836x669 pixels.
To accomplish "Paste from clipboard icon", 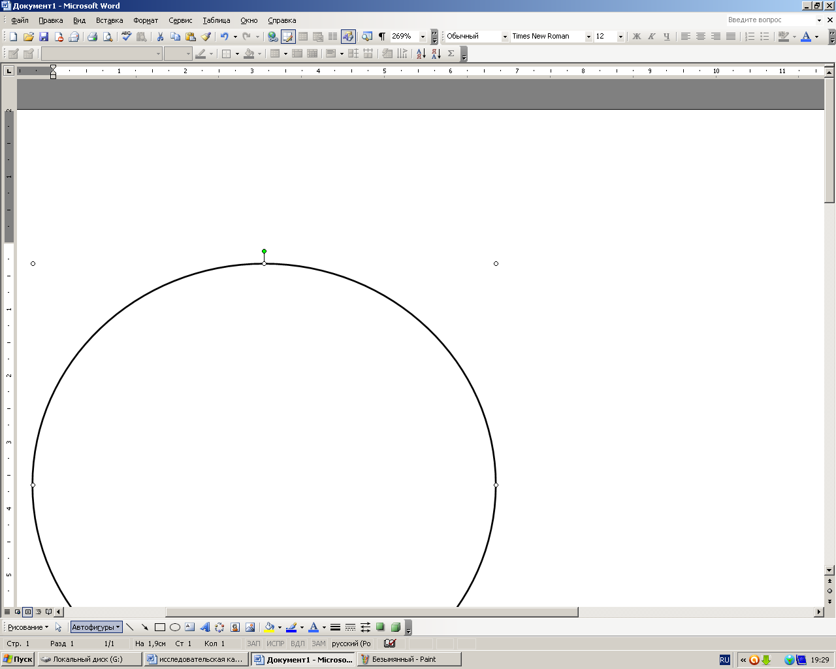I will [191, 37].
